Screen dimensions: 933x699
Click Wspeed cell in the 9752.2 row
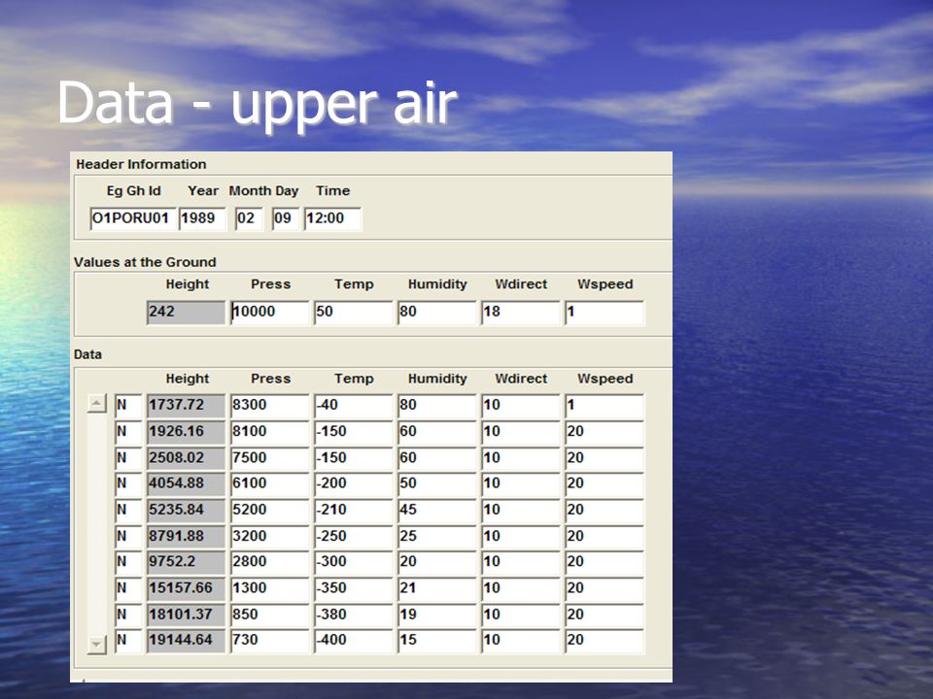605,562
